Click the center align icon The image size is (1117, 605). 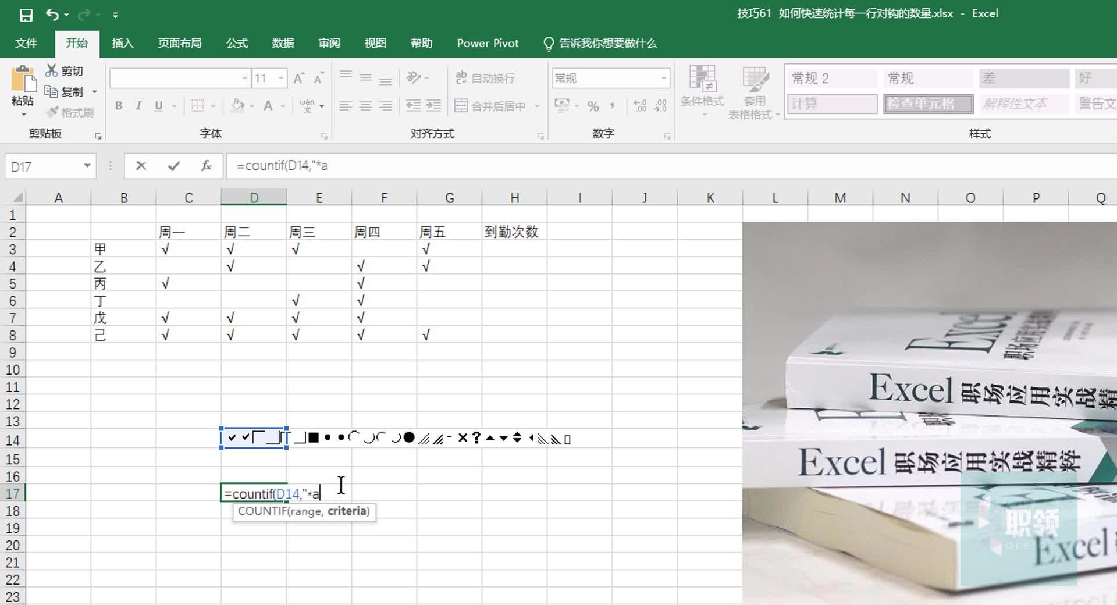[365, 106]
